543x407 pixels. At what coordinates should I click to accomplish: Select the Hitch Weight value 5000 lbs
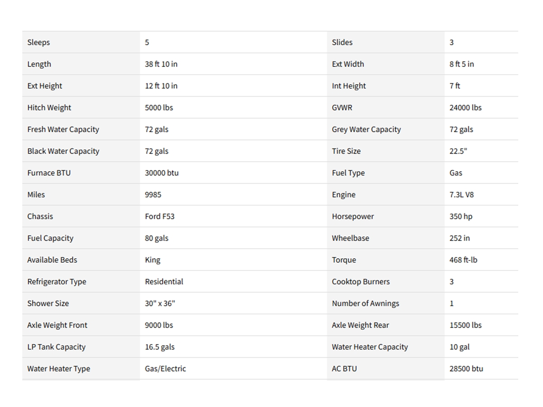[159, 108]
